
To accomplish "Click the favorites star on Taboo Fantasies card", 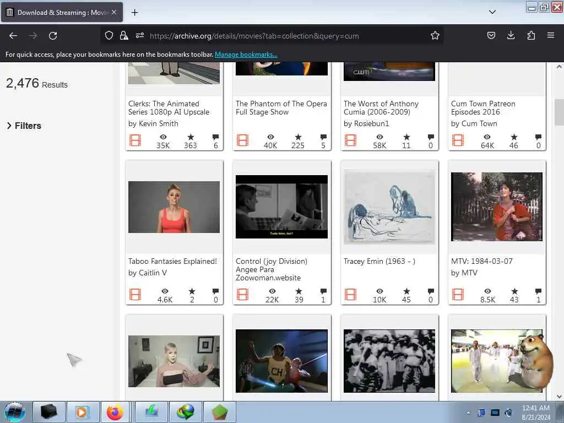I will coord(192,291).
